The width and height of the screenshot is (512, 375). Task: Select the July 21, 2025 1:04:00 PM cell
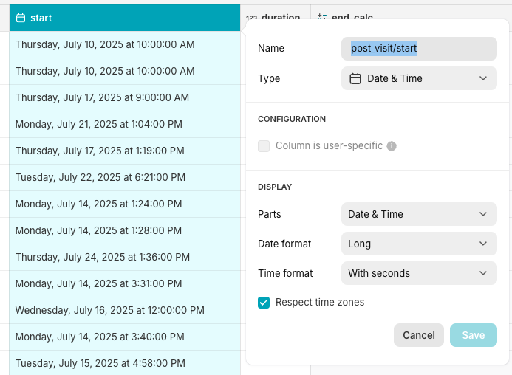coord(125,124)
